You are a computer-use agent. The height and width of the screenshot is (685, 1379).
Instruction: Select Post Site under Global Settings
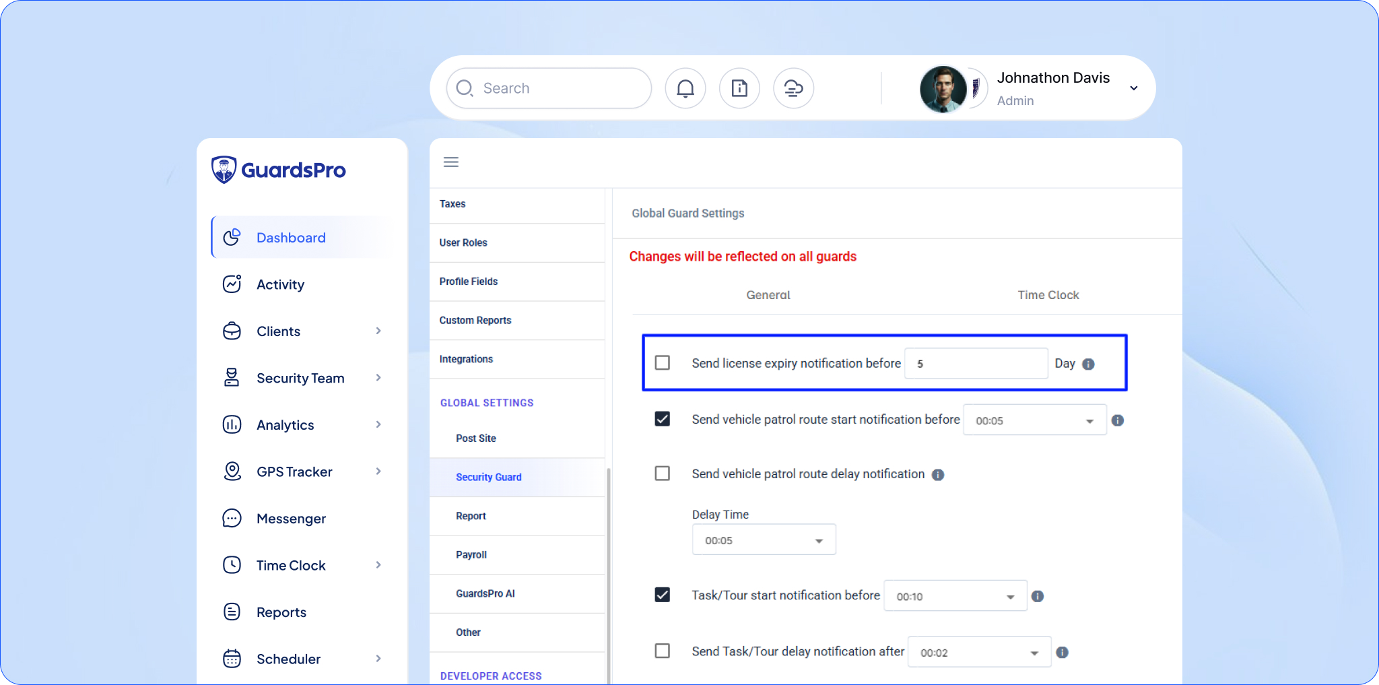[x=517, y=438]
